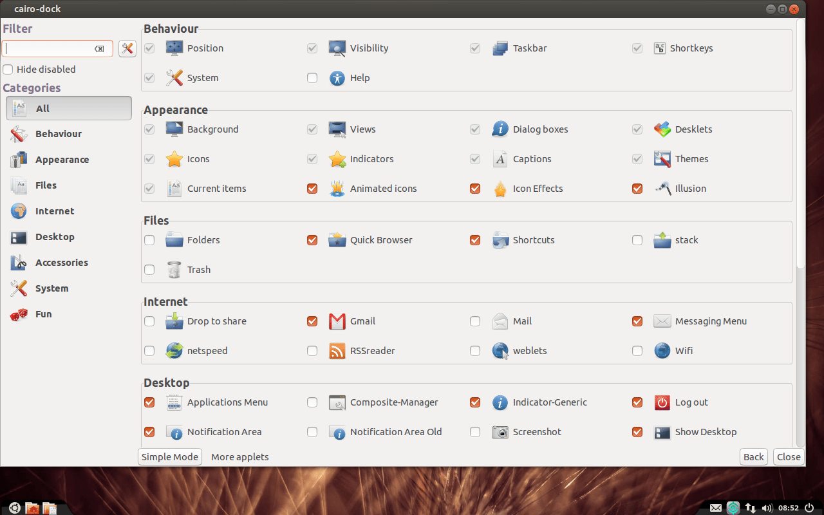The width and height of the screenshot is (824, 515).
Task: Open the Help module icon
Action: pyautogui.click(x=337, y=78)
